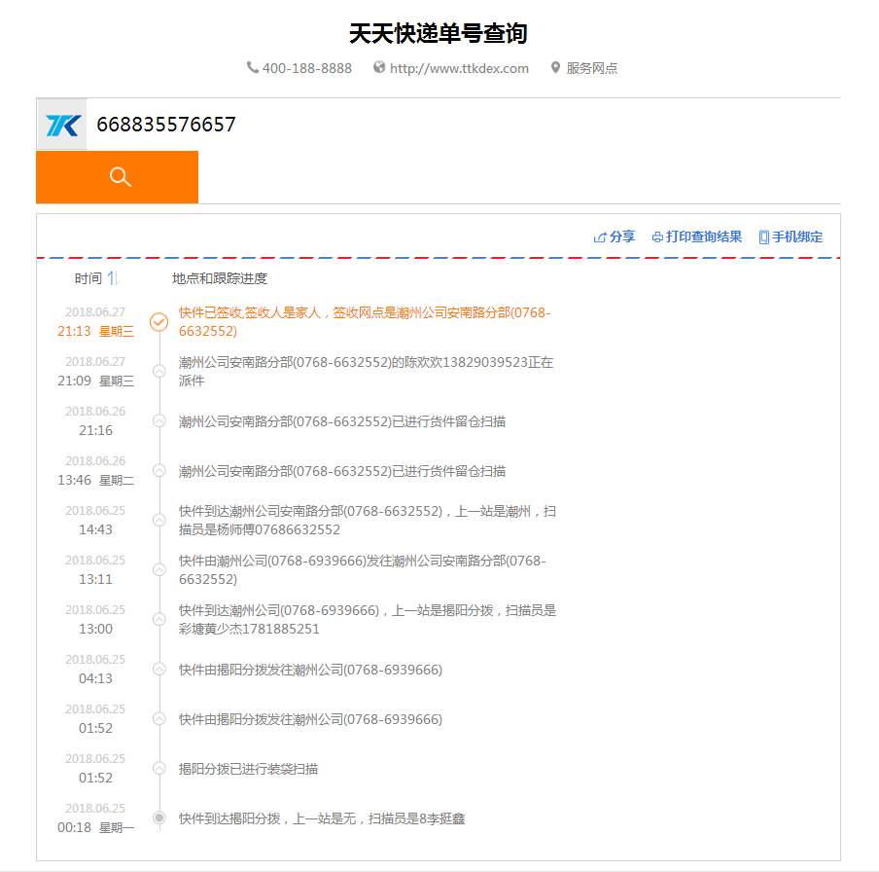Click the Tiantian Express logo icon
This screenshot has width=879, height=872.
tap(62, 125)
